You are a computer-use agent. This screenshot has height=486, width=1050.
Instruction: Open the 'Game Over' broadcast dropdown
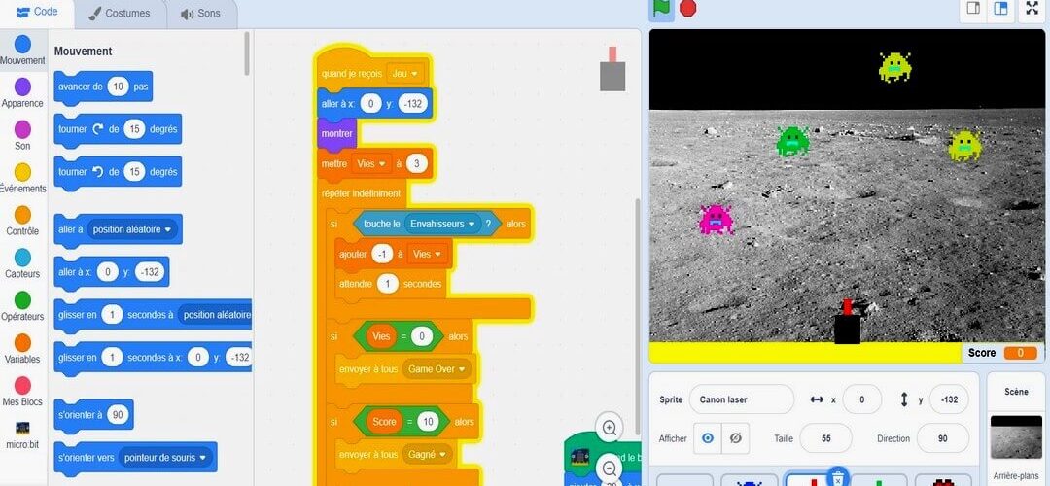click(x=437, y=368)
